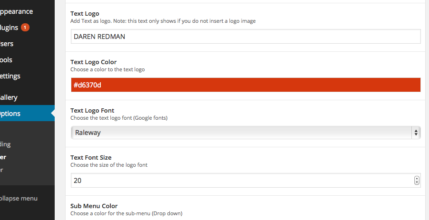Click the Sub Menu Color heading label
The image size is (429, 220).
(94, 206)
